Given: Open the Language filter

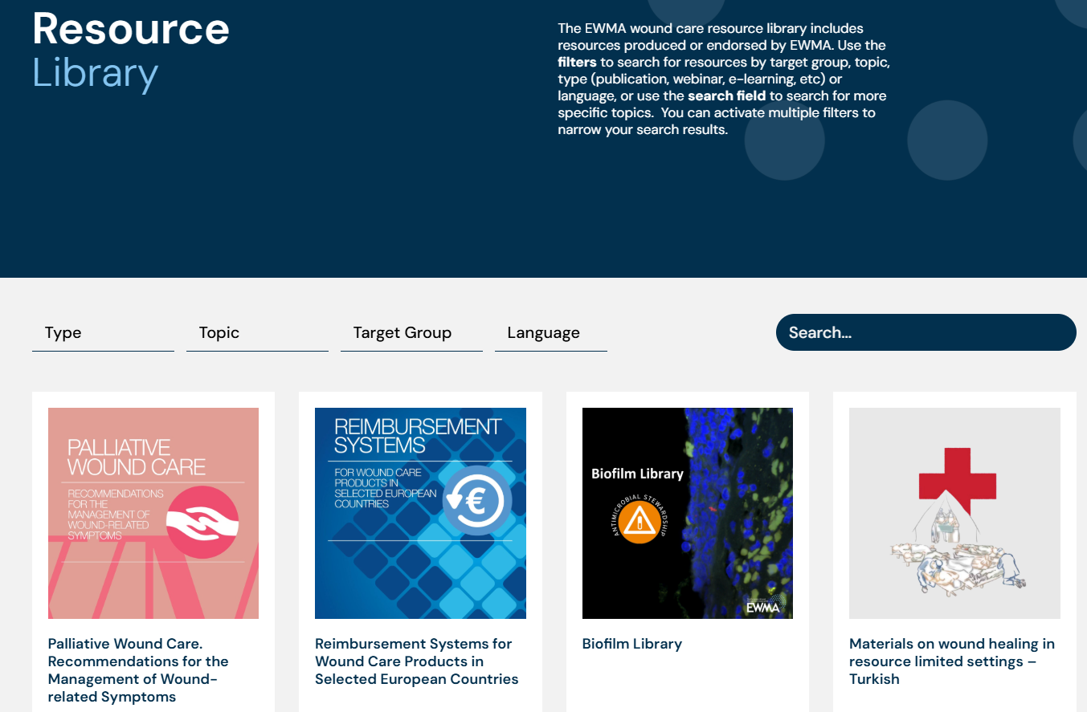Looking at the screenshot, I should point(543,332).
